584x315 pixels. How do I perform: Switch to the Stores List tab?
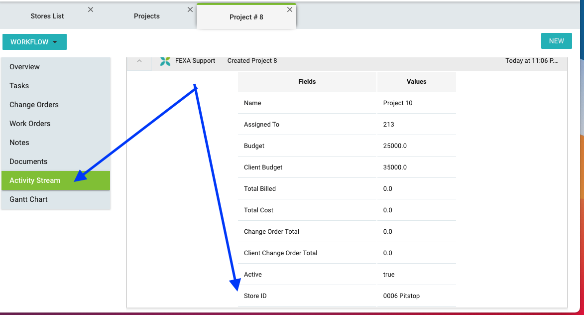click(47, 16)
